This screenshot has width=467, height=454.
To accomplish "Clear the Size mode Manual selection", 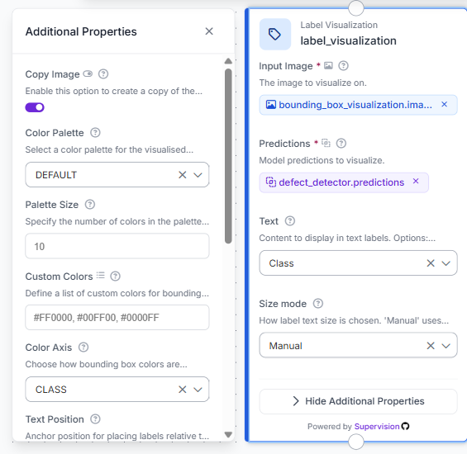I will pyautogui.click(x=431, y=346).
